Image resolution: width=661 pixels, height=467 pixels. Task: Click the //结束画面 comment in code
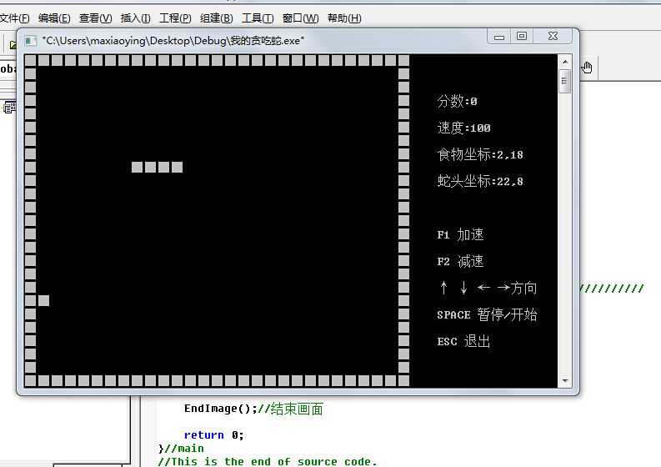coord(290,409)
